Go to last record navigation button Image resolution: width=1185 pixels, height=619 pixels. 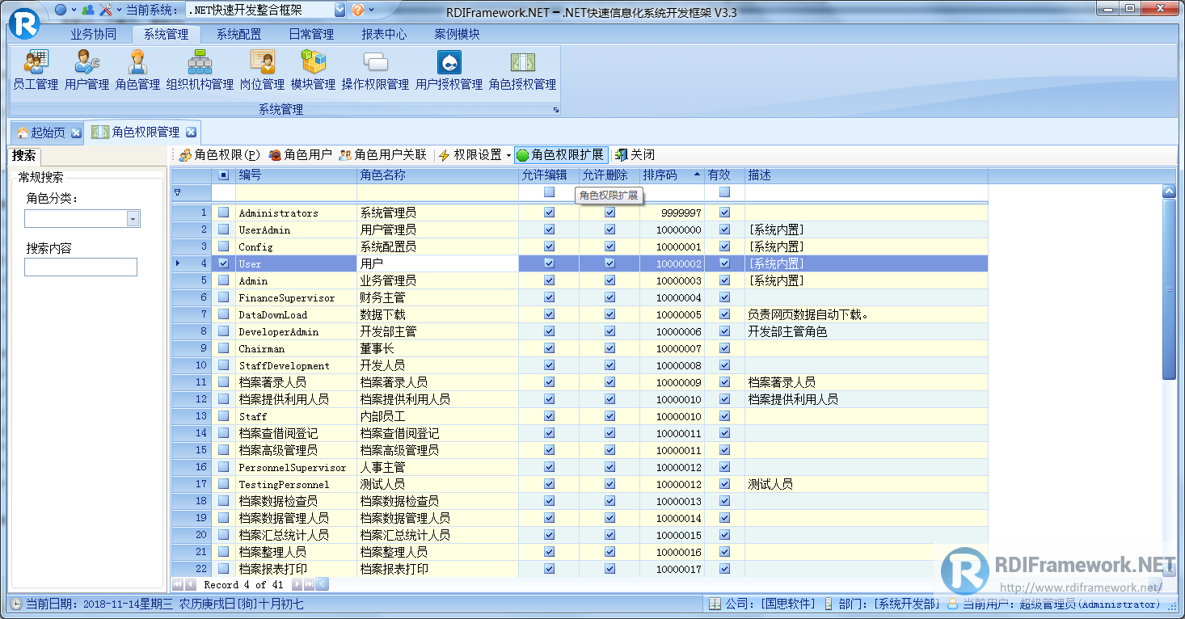click(x=309, y=584)
